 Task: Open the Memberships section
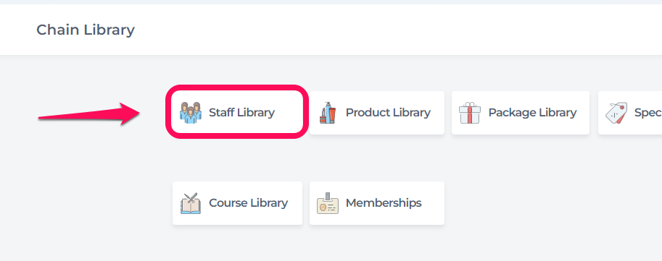click(376, 203)
